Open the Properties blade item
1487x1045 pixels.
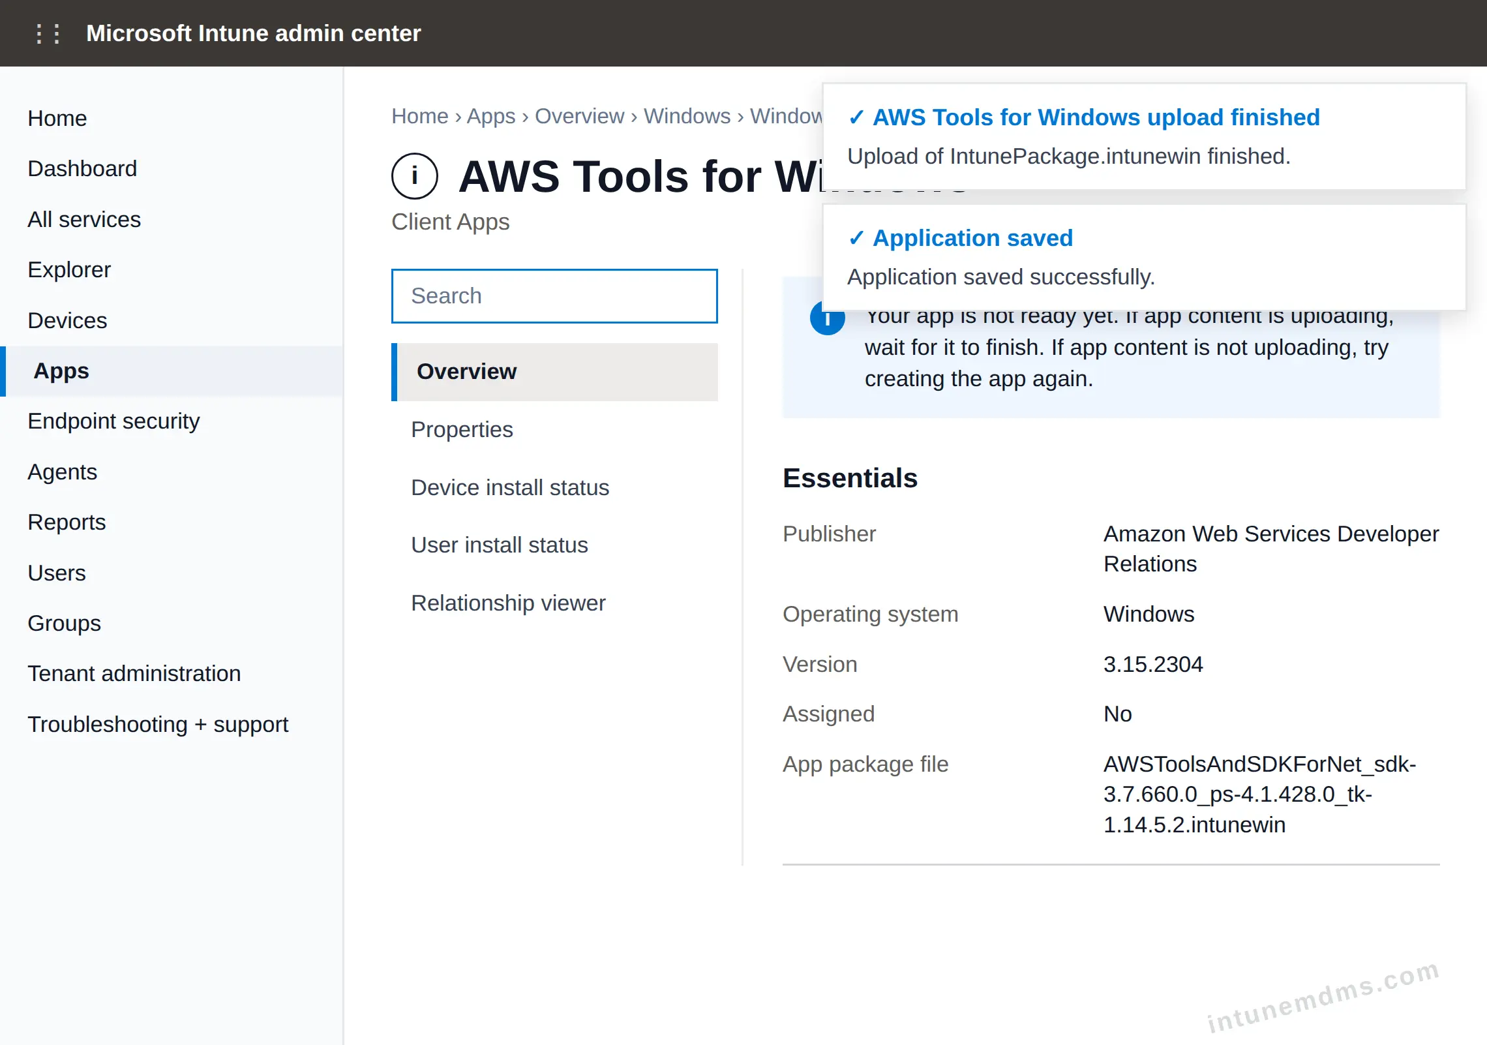pos(554,430)
